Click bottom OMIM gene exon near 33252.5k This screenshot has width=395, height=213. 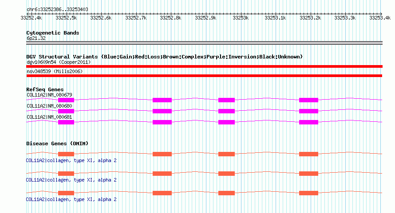click(66, 193)
